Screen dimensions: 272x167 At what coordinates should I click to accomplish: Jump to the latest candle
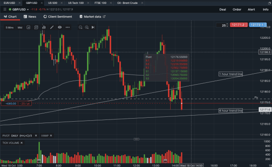click(x=93, y=27)
